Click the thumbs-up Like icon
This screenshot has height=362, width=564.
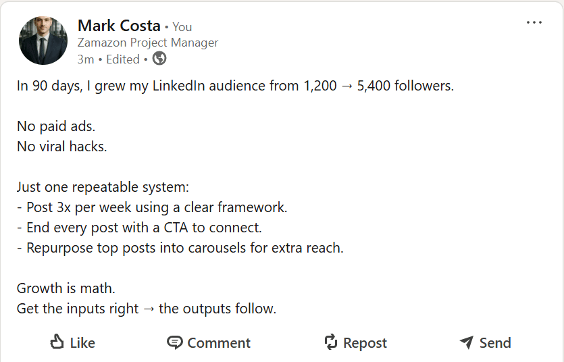[x=57, y=342]
